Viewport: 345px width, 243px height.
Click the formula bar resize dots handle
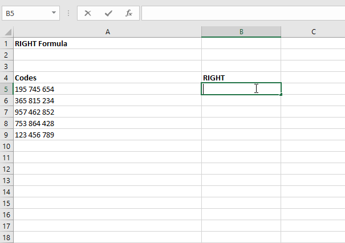[x=69, y=13]
